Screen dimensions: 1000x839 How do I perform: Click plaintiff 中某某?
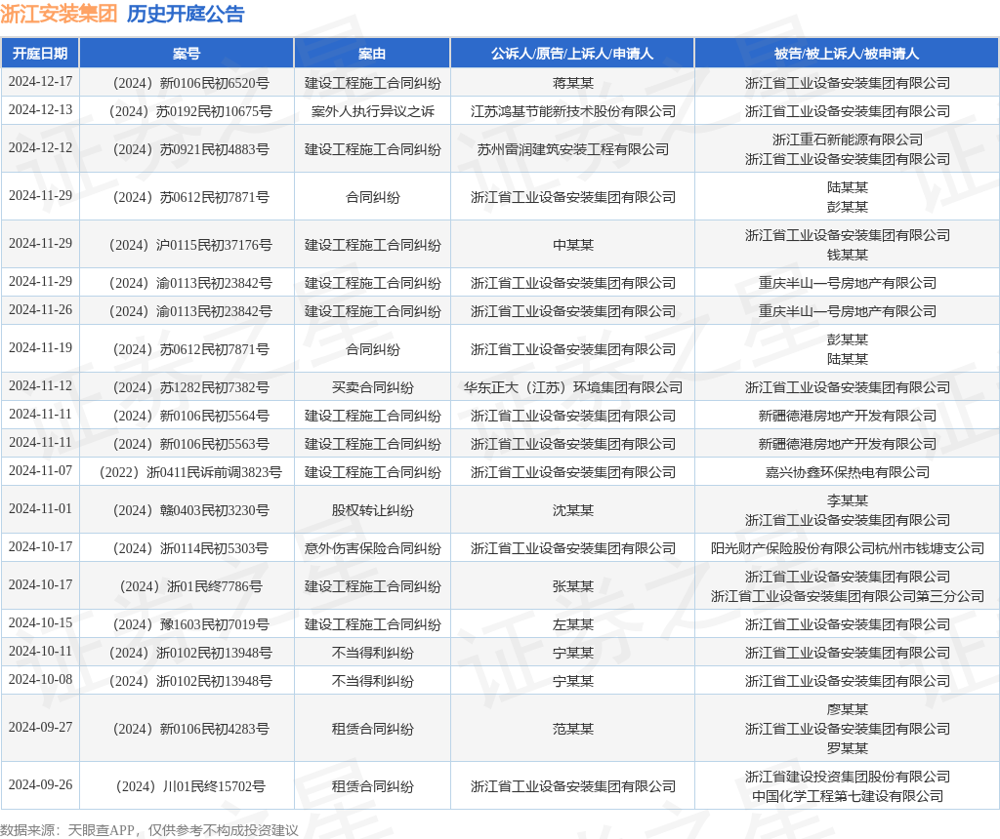coord(572,245)
